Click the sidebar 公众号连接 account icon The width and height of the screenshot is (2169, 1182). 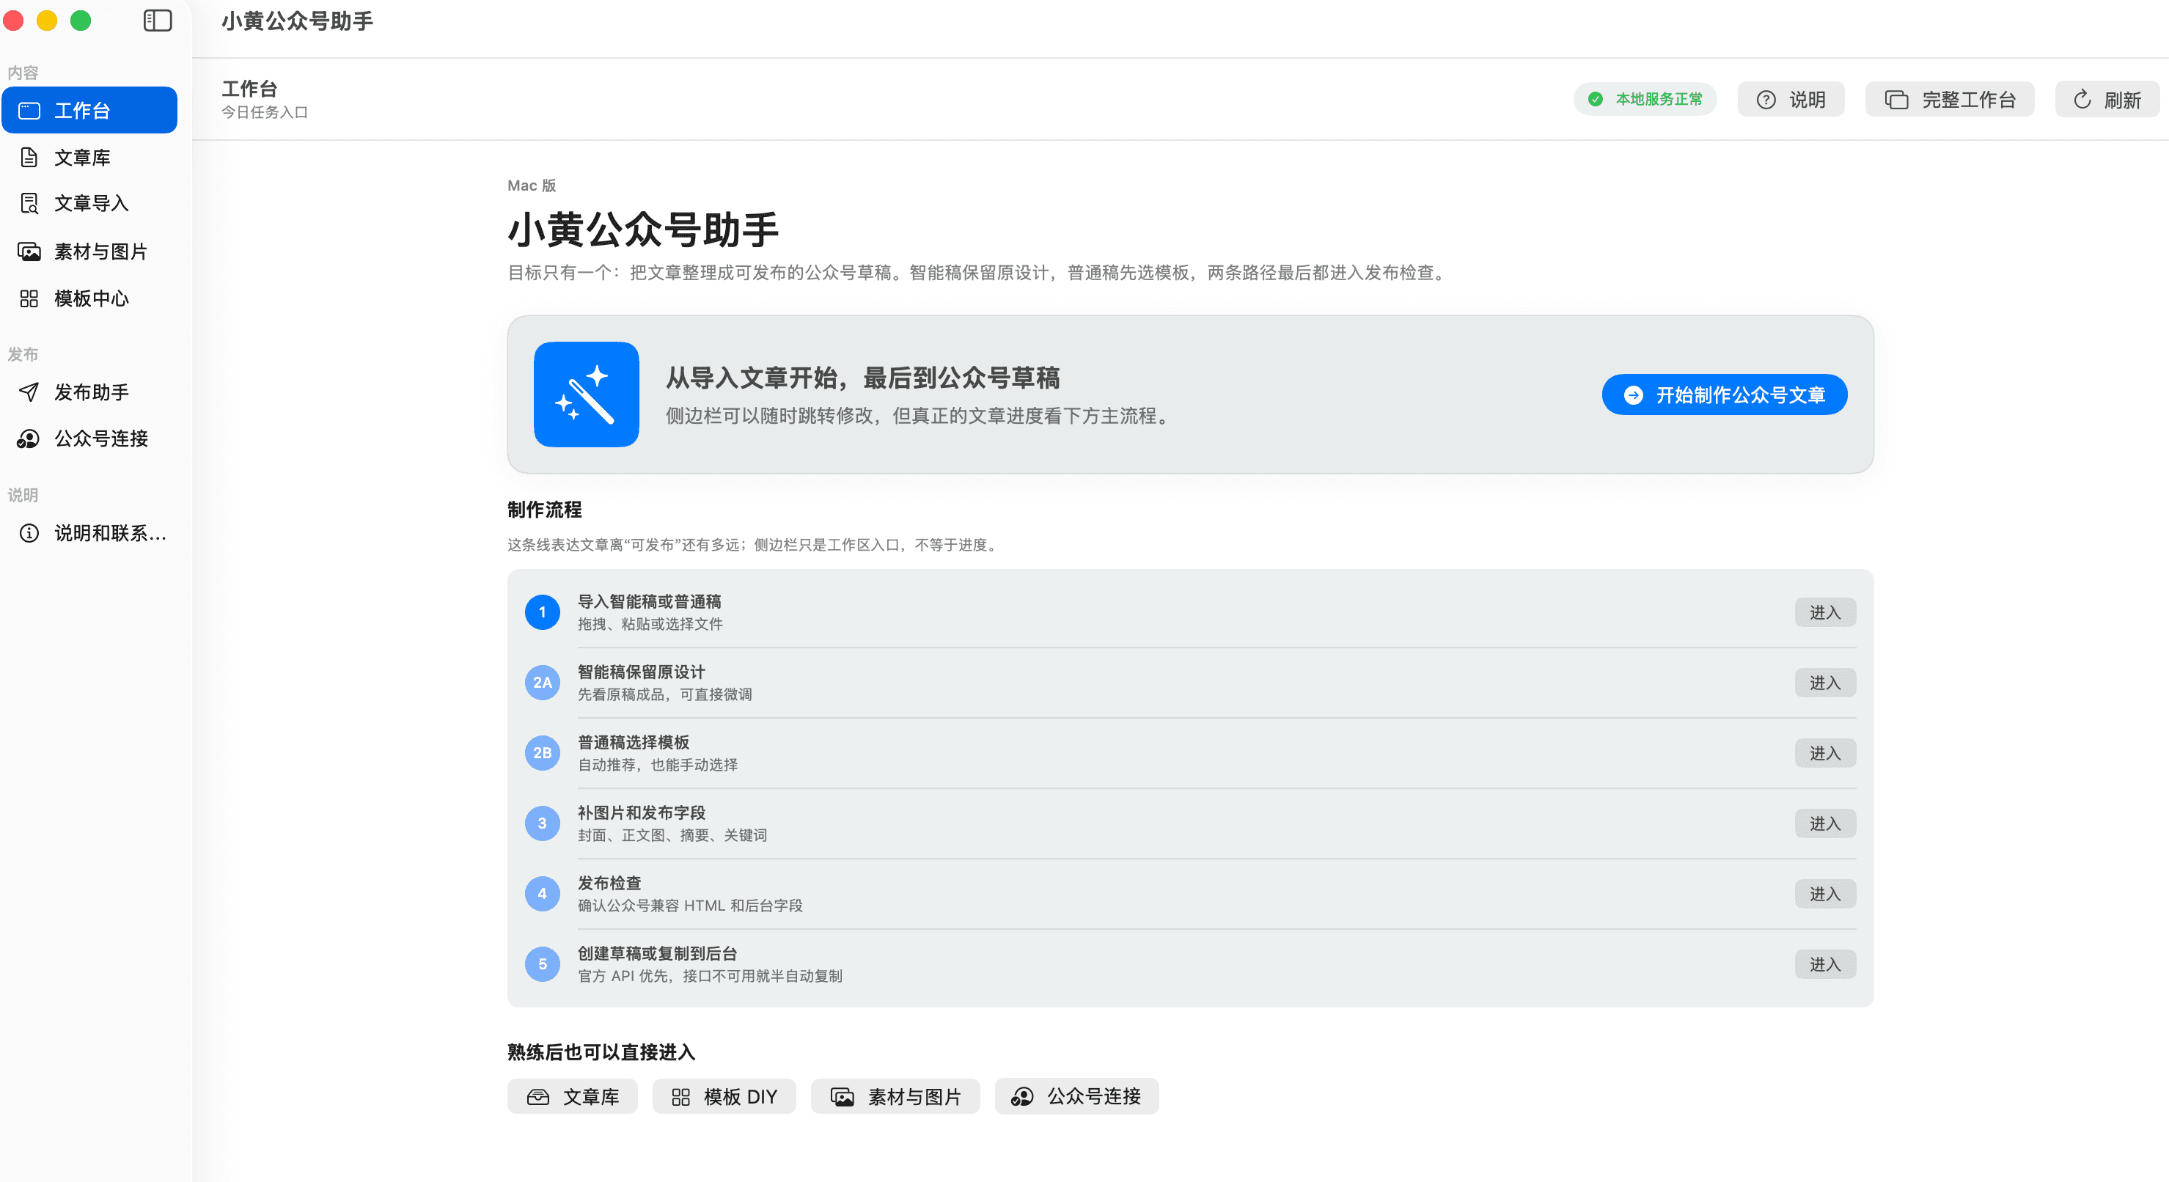(x=29, y=438)
